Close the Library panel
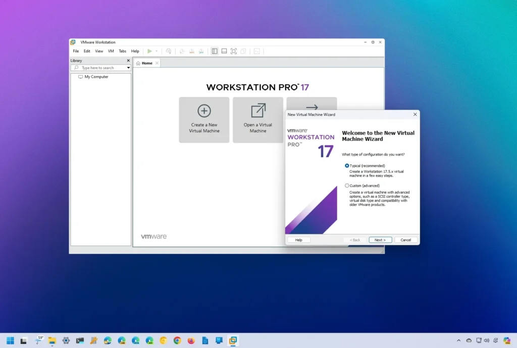Image resolution: width=517 pixels, height=348 pixels. [x=128, y=61]
